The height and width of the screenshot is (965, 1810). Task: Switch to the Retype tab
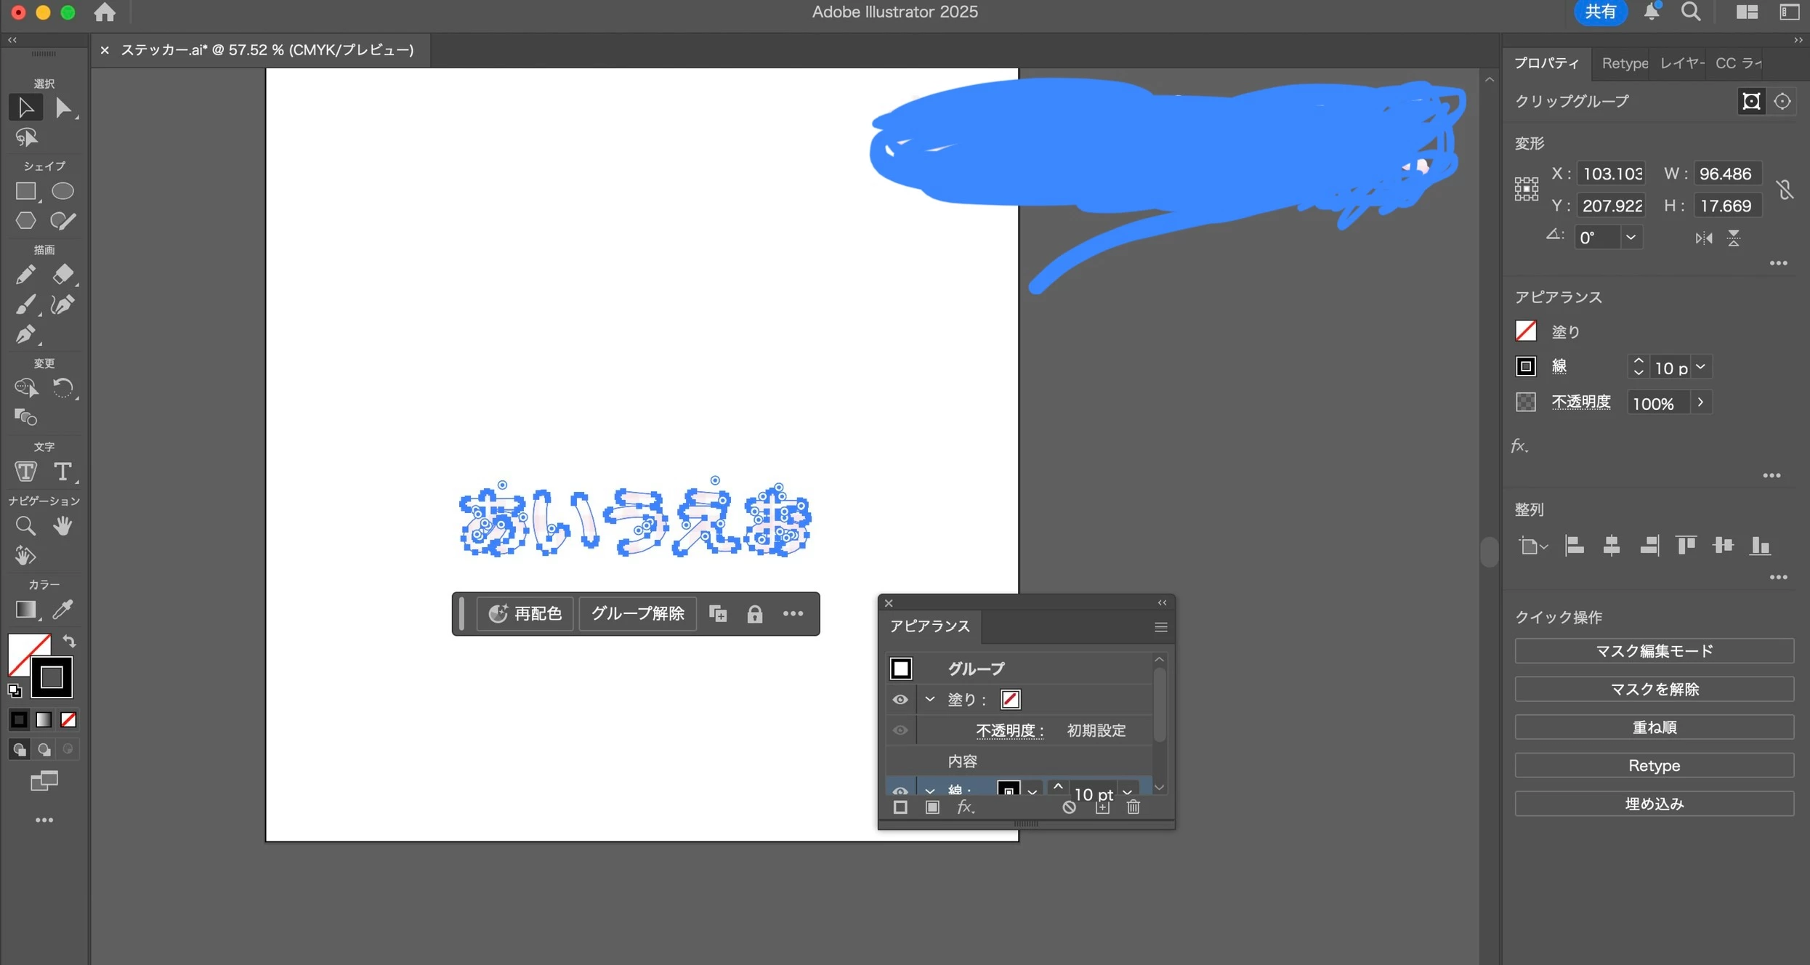click(x=1624, y=63)
